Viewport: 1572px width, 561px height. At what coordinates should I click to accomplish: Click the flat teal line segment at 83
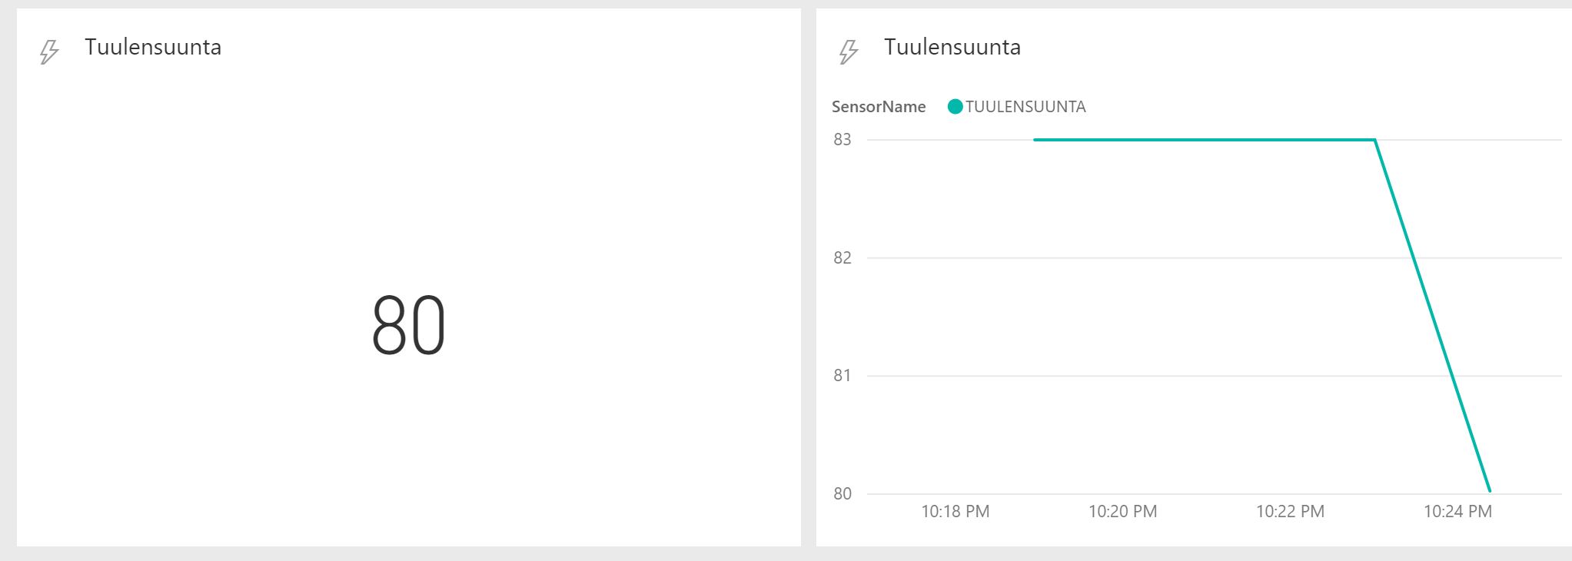click(x=1203, y=140)
